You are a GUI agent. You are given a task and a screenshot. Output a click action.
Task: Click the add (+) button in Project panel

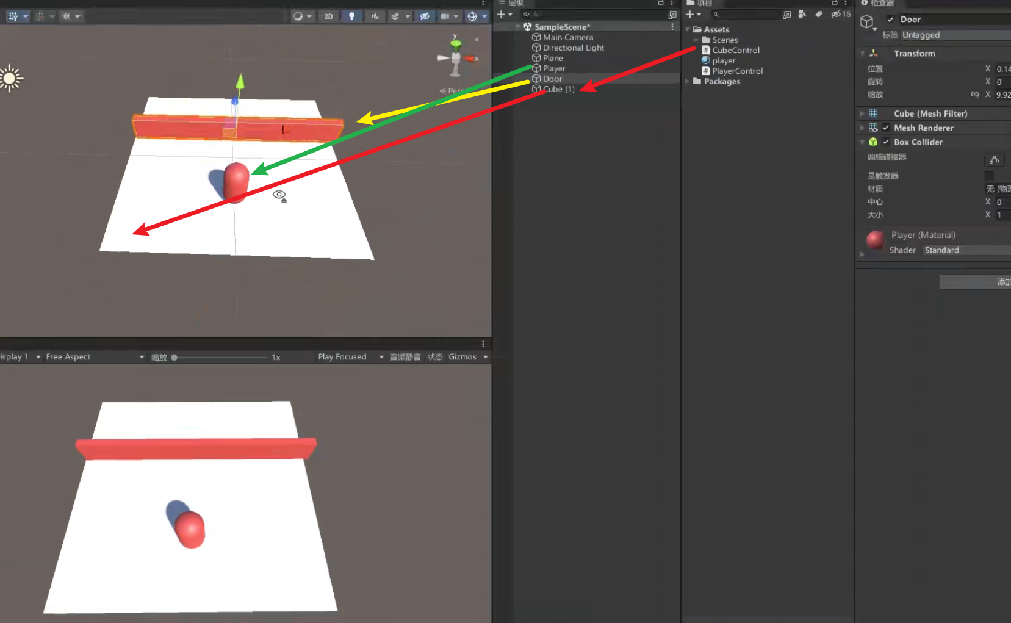[x=690, y=14]
